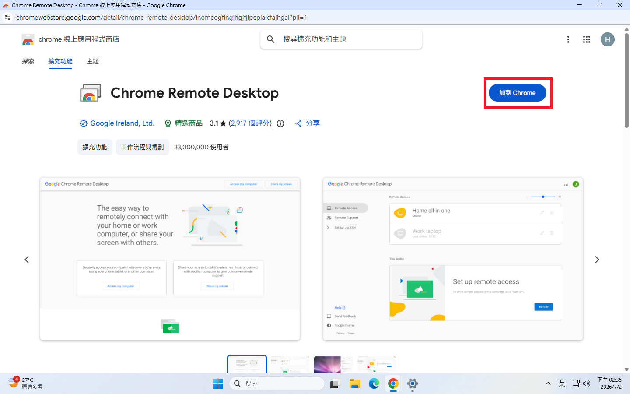Click the Windows taskbar search box

277,383
